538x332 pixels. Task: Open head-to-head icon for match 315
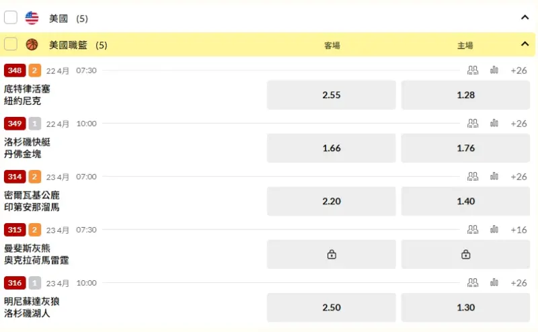point(473,230)
